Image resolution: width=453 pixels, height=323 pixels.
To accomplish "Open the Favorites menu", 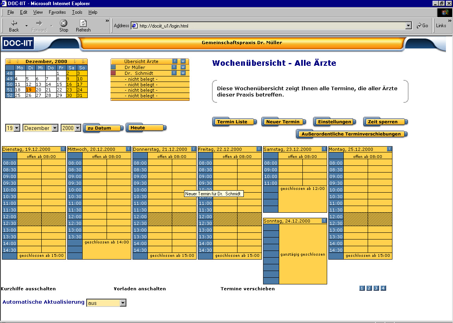I will click(57, 12).
